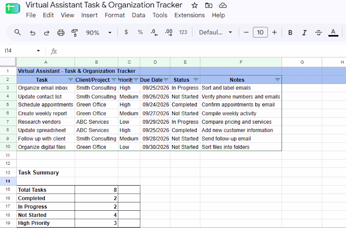Open the Insert menu
The height and width of the screenshot is (228, 346).
(90, 15)
